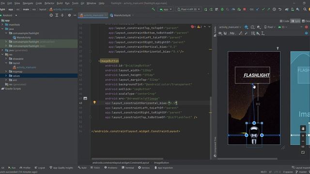Hide the project tool window with minus icon
310x174 pixels.
point(75,15)
